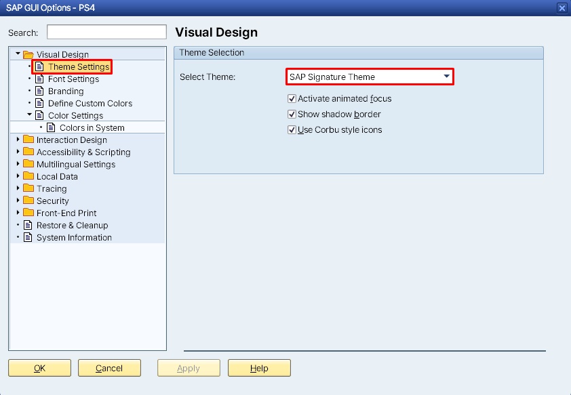Image resolution: width=571 pixels, height=395 pixels.
Task: Click the Multilingual Settings folder label
Action: coord(76,164)
